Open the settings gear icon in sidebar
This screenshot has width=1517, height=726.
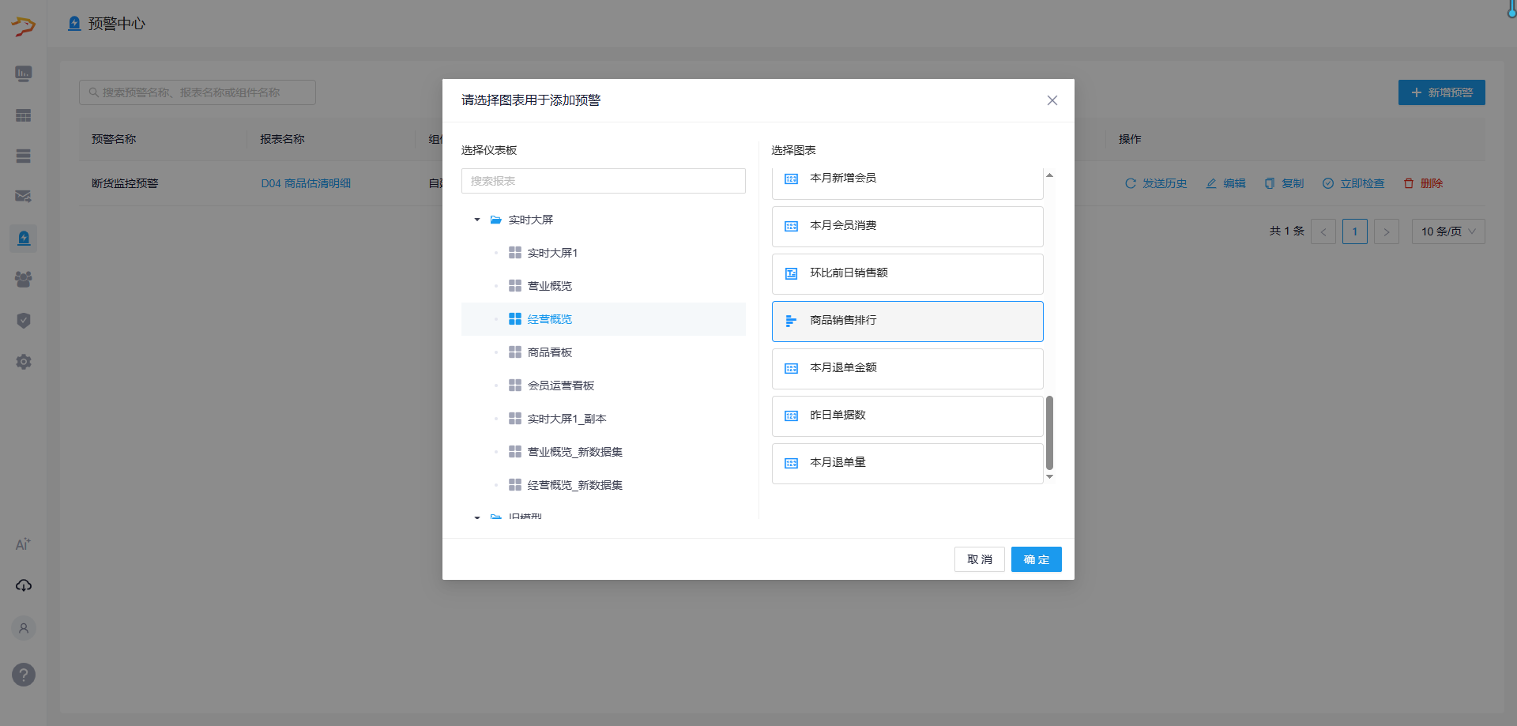[23, 362]
